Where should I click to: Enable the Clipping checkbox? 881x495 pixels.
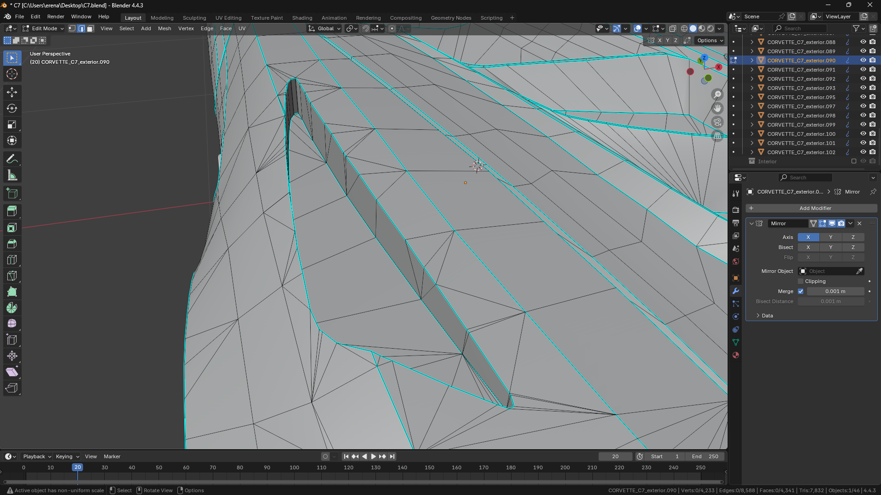tap(801, 281)
